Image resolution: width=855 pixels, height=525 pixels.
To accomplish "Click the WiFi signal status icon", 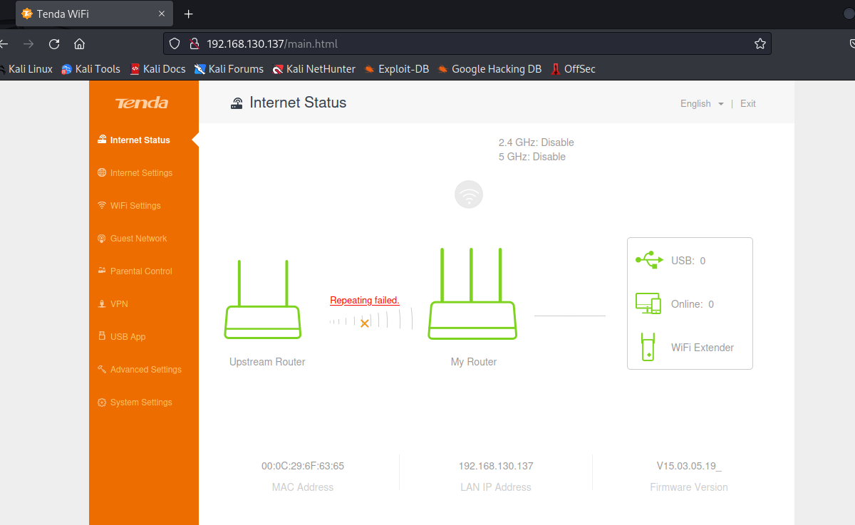I will pyautogui.click(x=469, y=194).
